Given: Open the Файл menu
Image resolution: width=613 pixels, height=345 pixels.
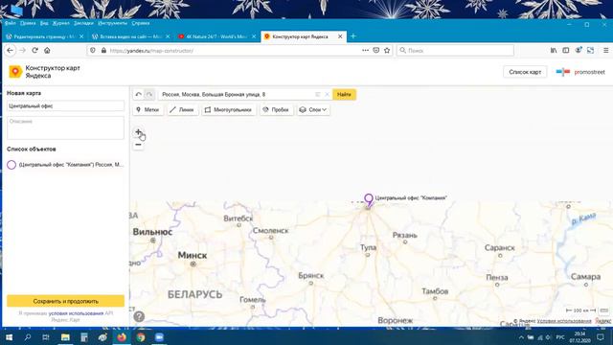Looking at the screenshot, I should point(11,23).
